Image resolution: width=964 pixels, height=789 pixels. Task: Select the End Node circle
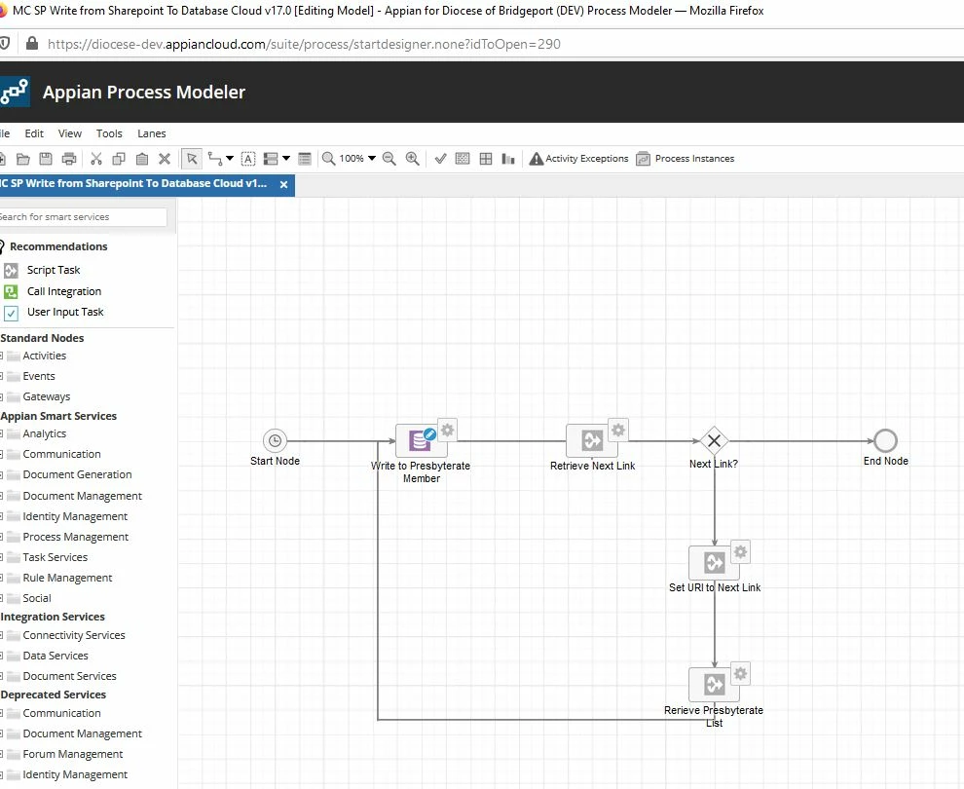tap(885, 441)
